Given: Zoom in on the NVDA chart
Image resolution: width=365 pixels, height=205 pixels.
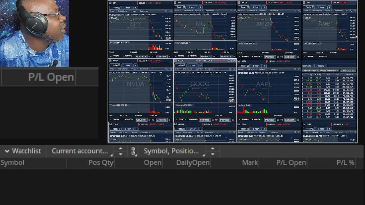Looking at the screenshot, I should pos(166,69).
